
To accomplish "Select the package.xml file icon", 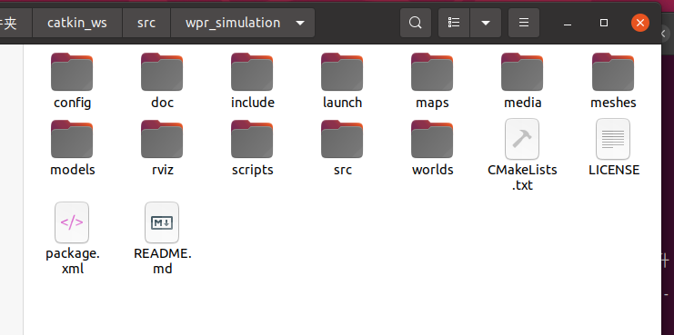I will pyautogui.click(x=72, y=222).
